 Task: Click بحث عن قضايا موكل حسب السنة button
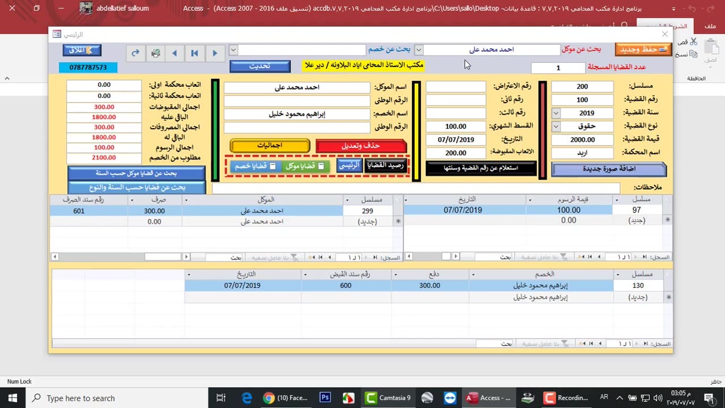[x=136, y=173]
